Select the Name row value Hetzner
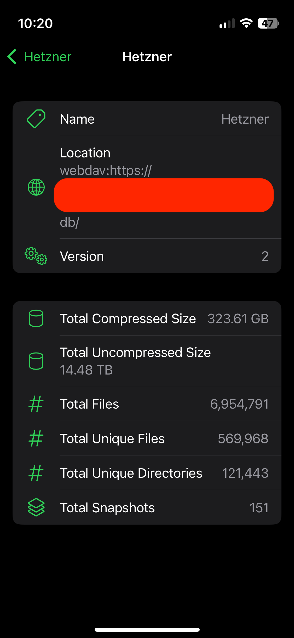 pos(245,119)
